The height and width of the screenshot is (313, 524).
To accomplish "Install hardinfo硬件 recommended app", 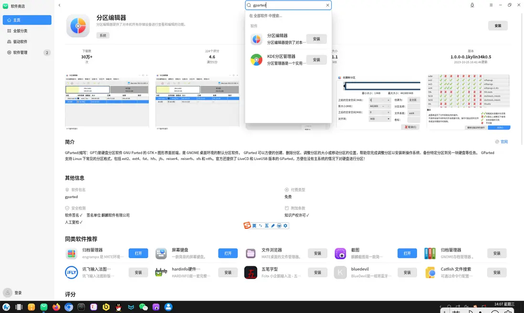I will tap(228, 273).
